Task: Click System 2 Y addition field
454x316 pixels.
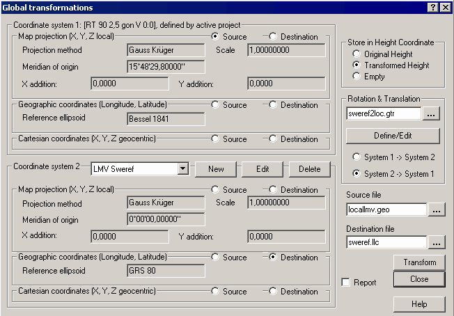Action: tap(286, 237)
